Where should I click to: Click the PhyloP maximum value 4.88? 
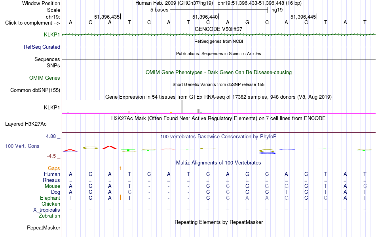coord(51,136)
